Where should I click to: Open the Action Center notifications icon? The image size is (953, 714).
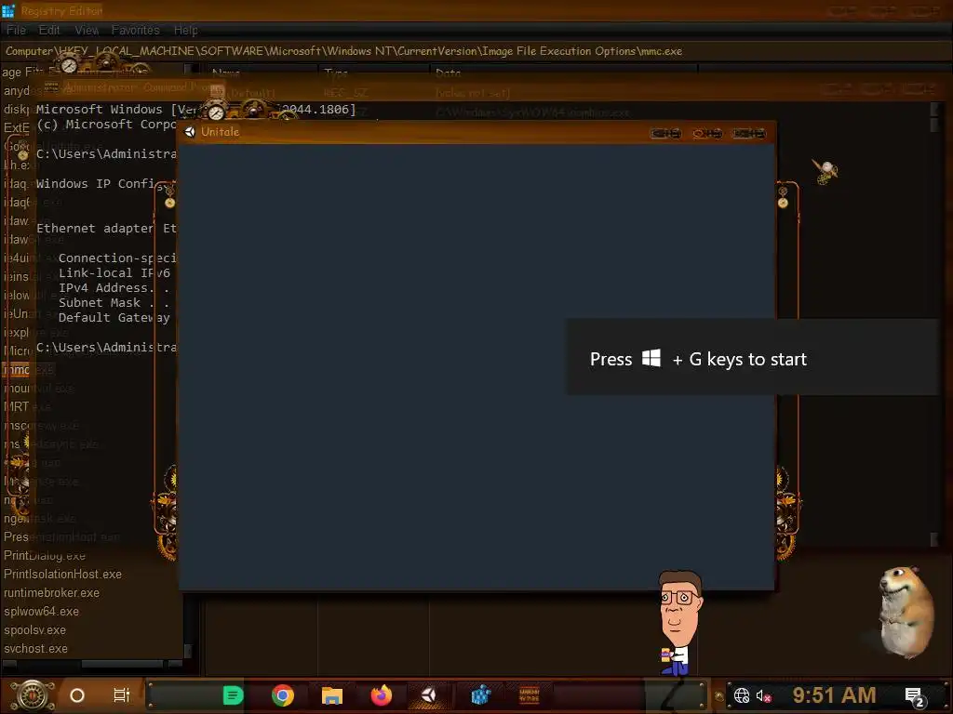pyautogui.click(x=915, y=696)
